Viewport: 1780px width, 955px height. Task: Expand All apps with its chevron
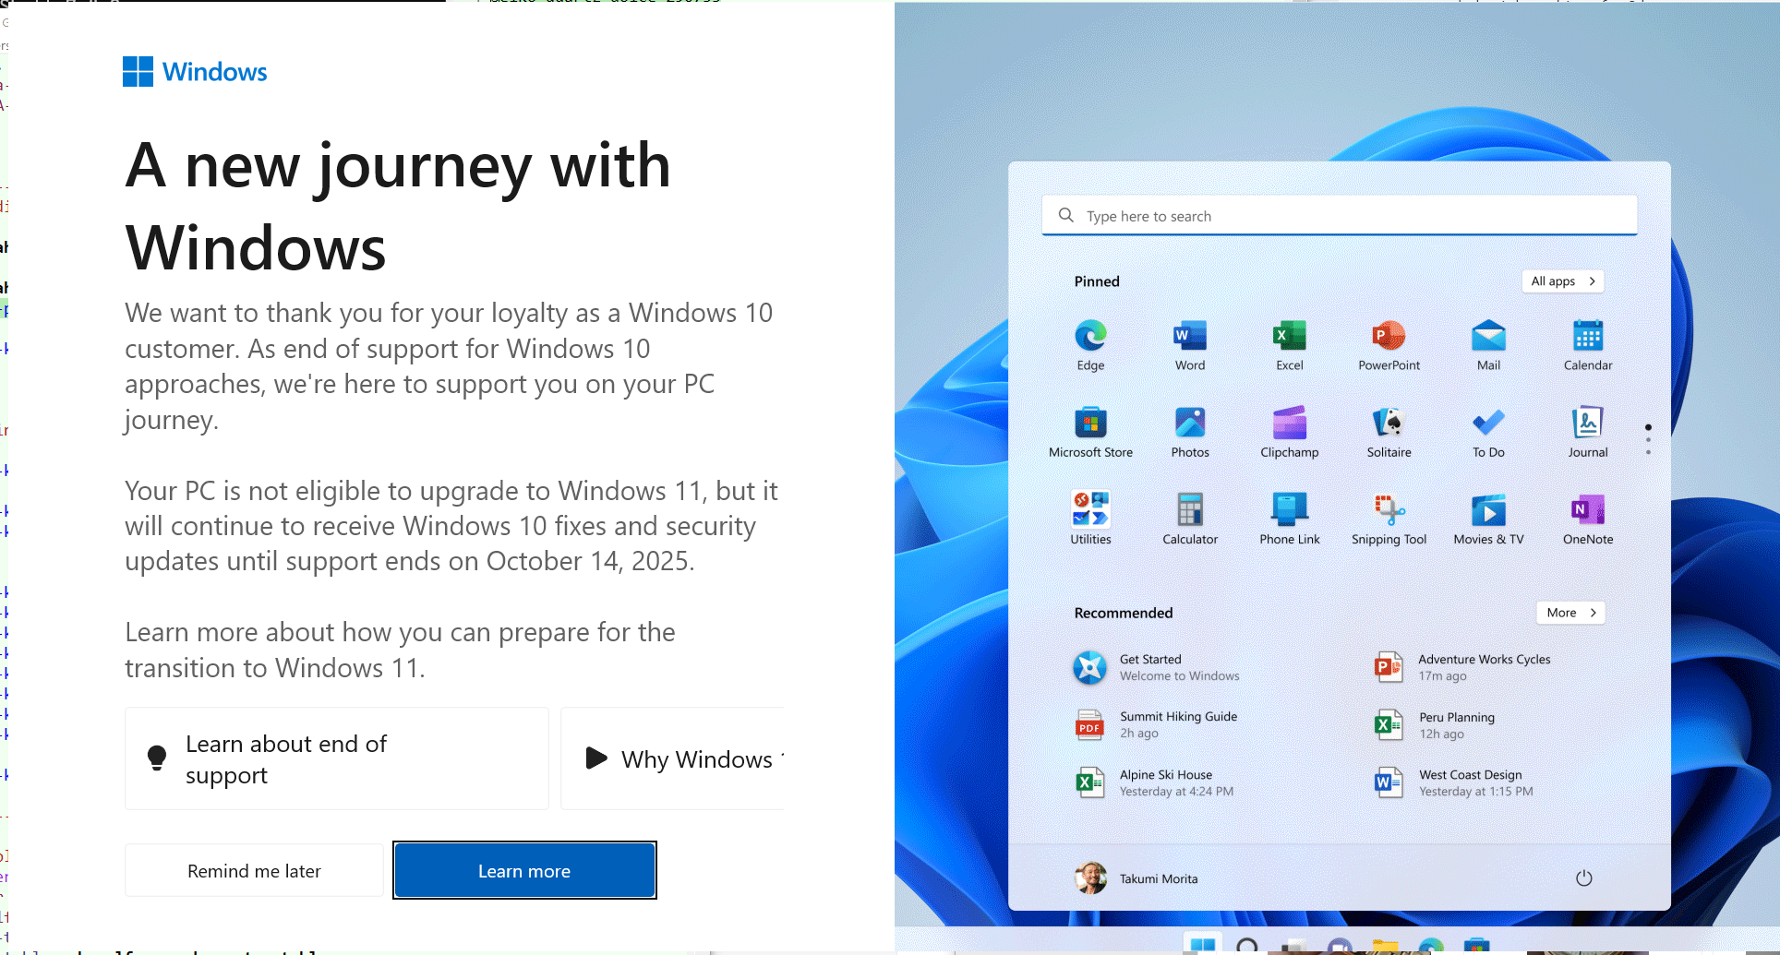click(1562, 281)
